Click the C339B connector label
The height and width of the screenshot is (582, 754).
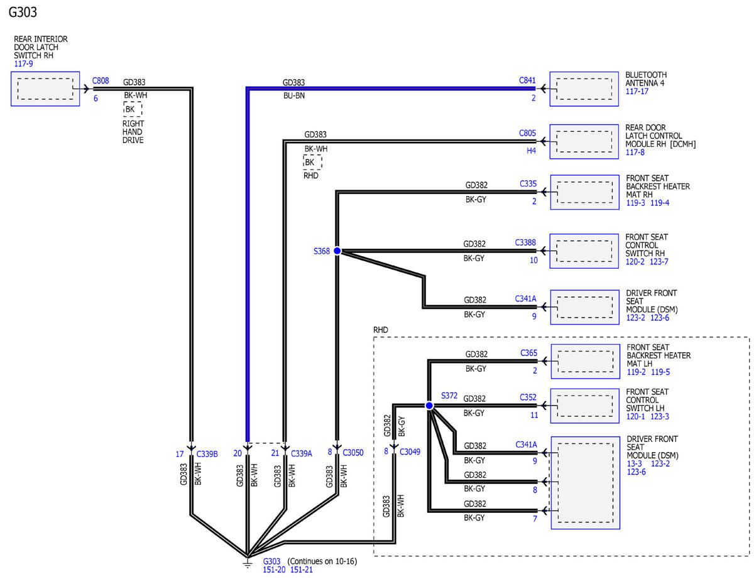click(207, 454)
